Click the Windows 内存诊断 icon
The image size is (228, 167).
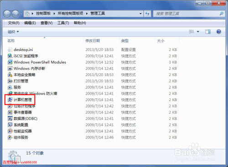click(10, 69)
